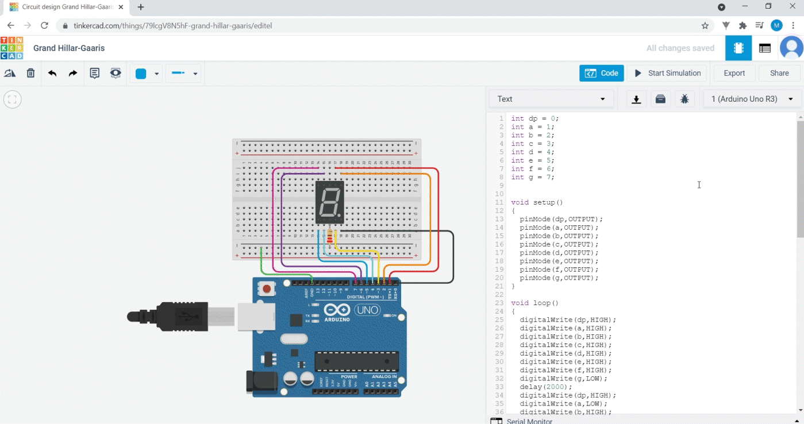Click code line 'void loop()'
The image size is (804, 424).
point(534,303)
